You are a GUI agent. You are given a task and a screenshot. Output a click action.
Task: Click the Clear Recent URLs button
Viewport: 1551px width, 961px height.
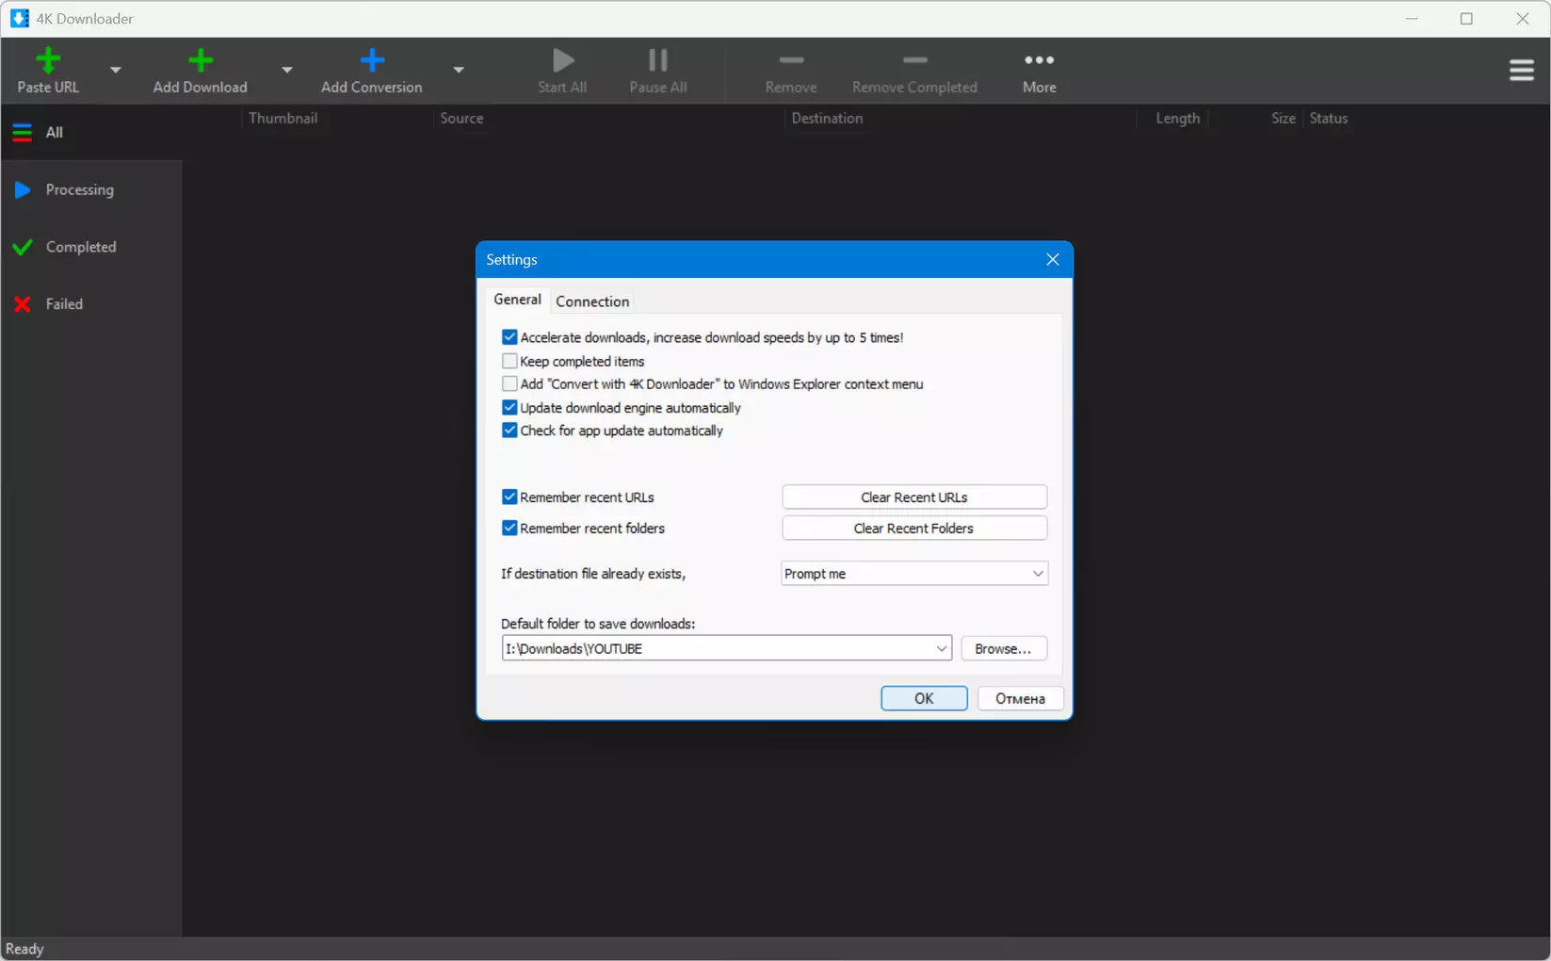[914, 497]
